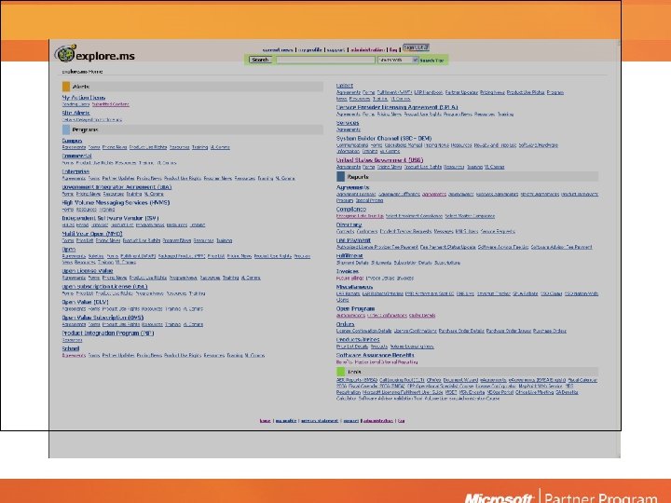The image size is (671, 503).
Task: Open Shipment Details under Fulfillment
Action: (352, 263)
